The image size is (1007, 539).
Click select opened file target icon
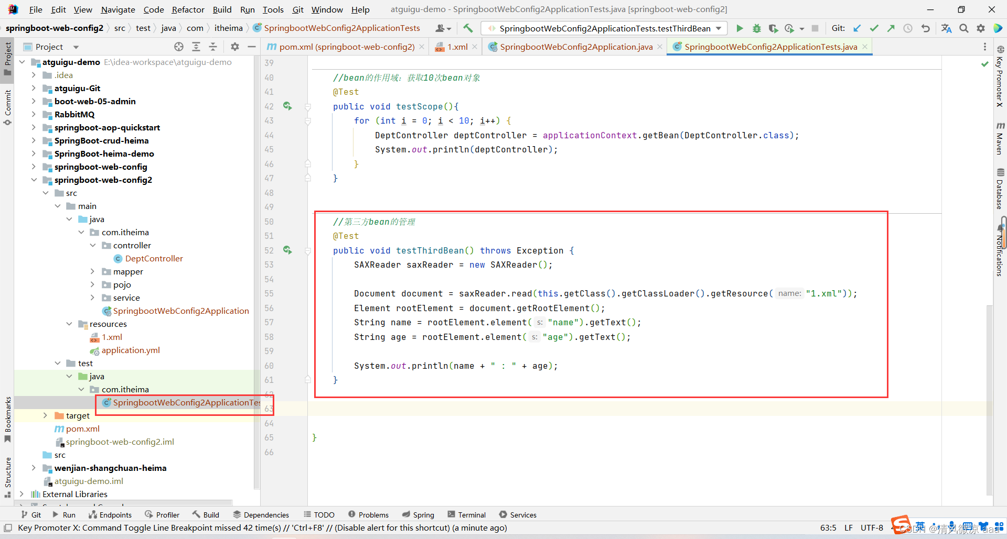coord(179,47)
